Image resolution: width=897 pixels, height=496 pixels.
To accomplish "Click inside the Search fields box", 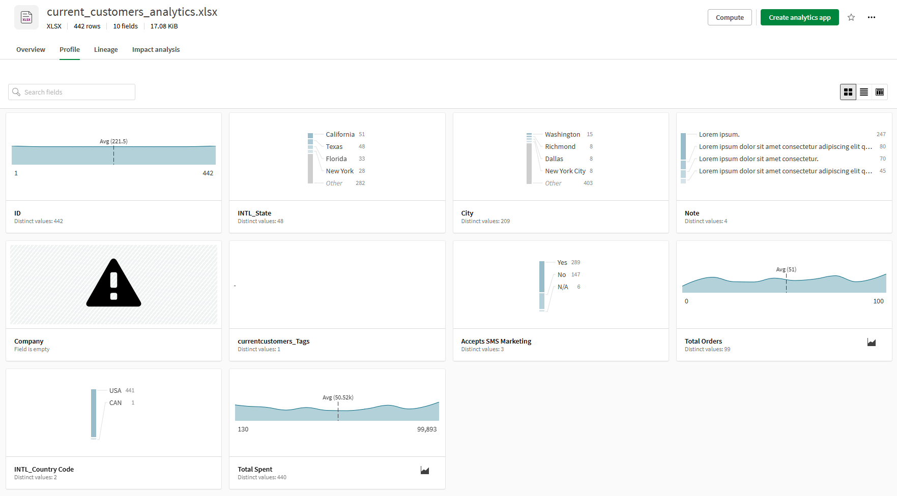I will coord(71,92).
